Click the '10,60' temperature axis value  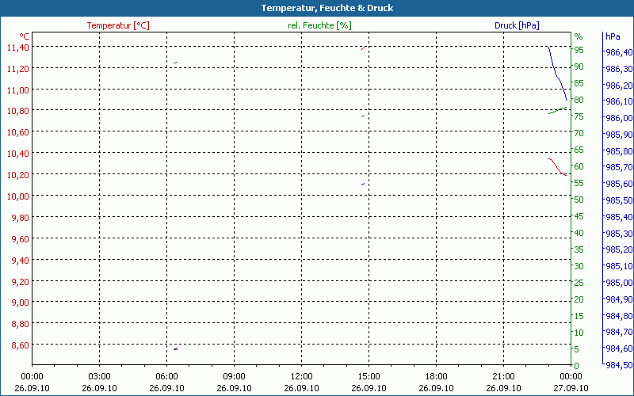[x=17, y=132]
